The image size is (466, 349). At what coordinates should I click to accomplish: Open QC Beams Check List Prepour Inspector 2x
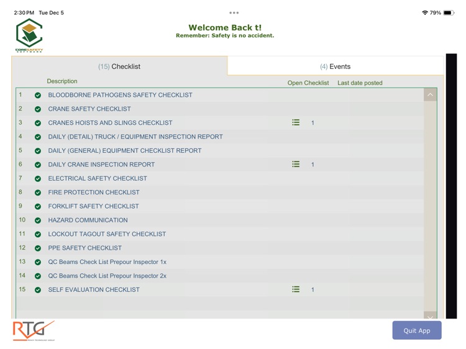(x=107, y=276)
